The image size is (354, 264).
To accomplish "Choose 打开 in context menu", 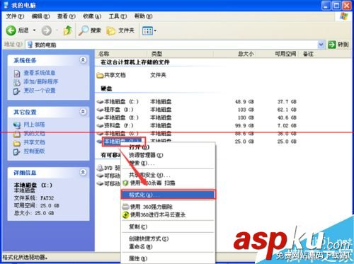I will 168,147.
